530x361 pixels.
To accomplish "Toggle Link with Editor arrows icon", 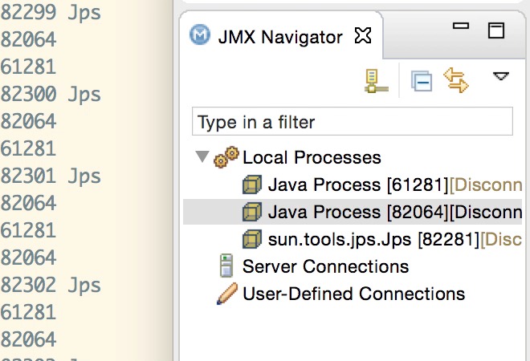I will tap(456, 80).
